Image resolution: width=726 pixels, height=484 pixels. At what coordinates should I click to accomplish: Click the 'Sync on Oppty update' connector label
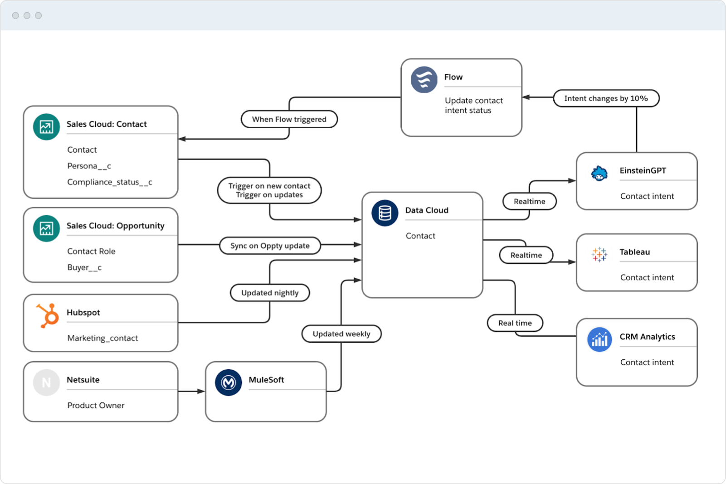tap(270, 246)
